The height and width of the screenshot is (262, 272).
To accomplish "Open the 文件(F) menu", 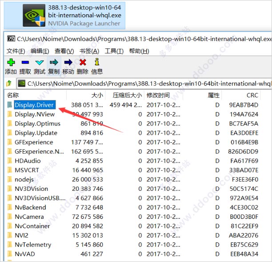I will (16, 51).
